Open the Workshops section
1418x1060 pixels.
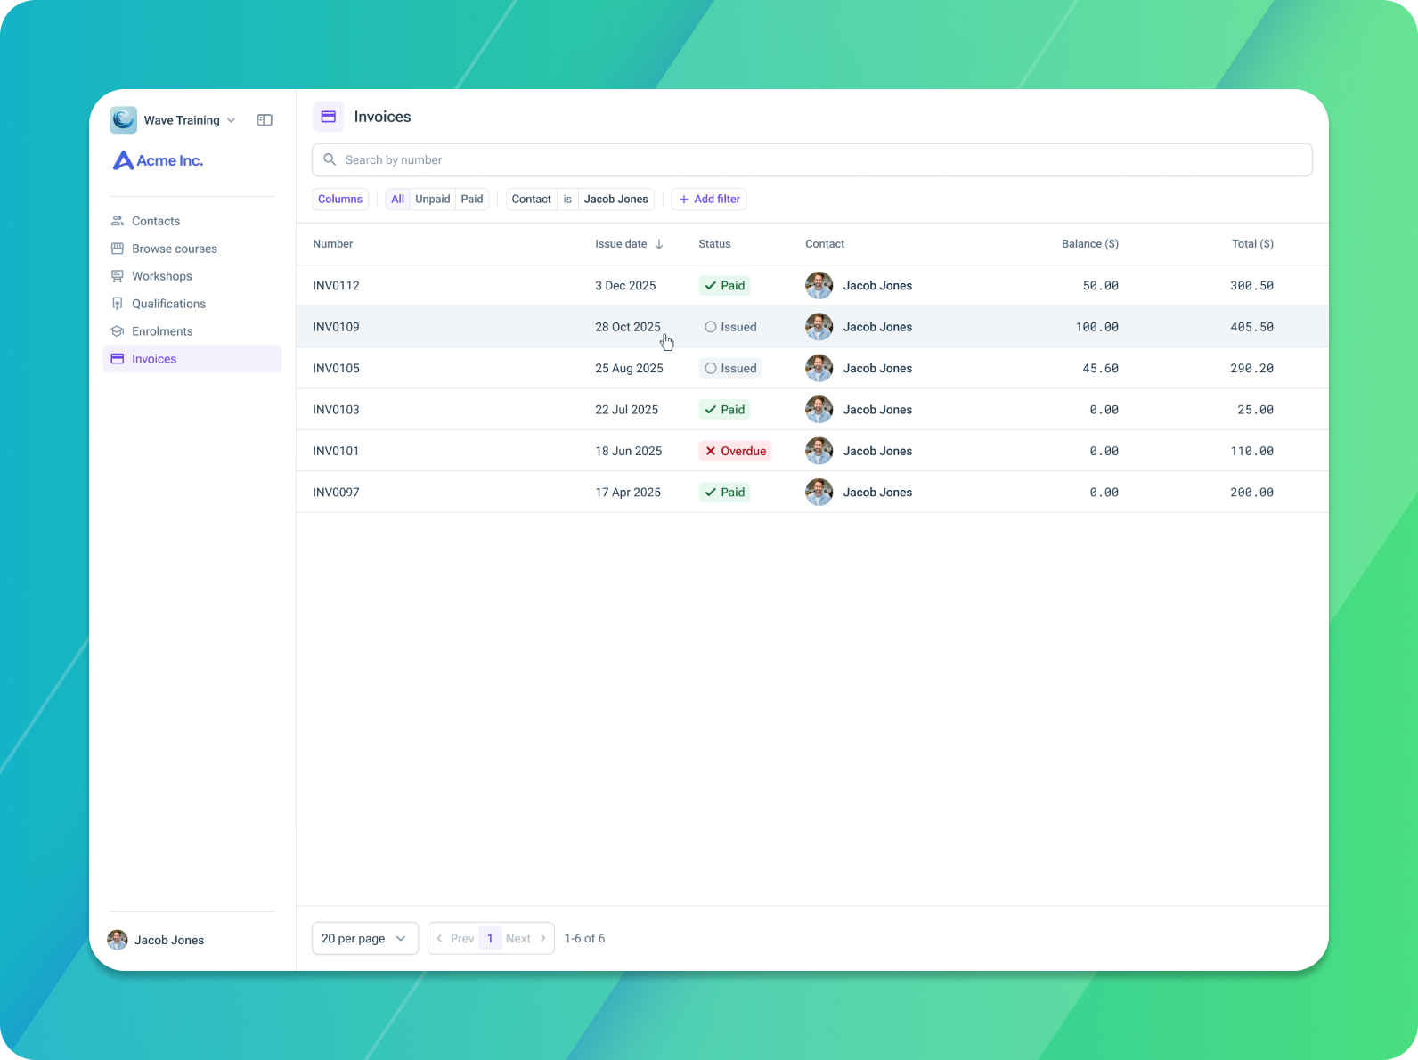click(x=192, y=276)
